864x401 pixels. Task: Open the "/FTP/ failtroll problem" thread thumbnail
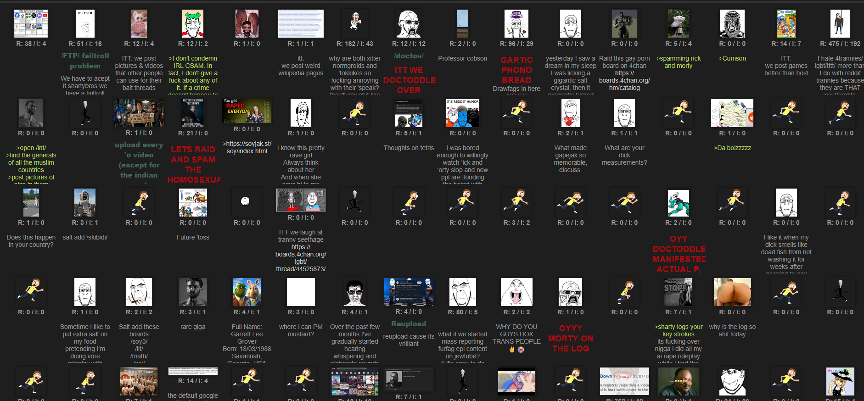(x=85, y=23)
